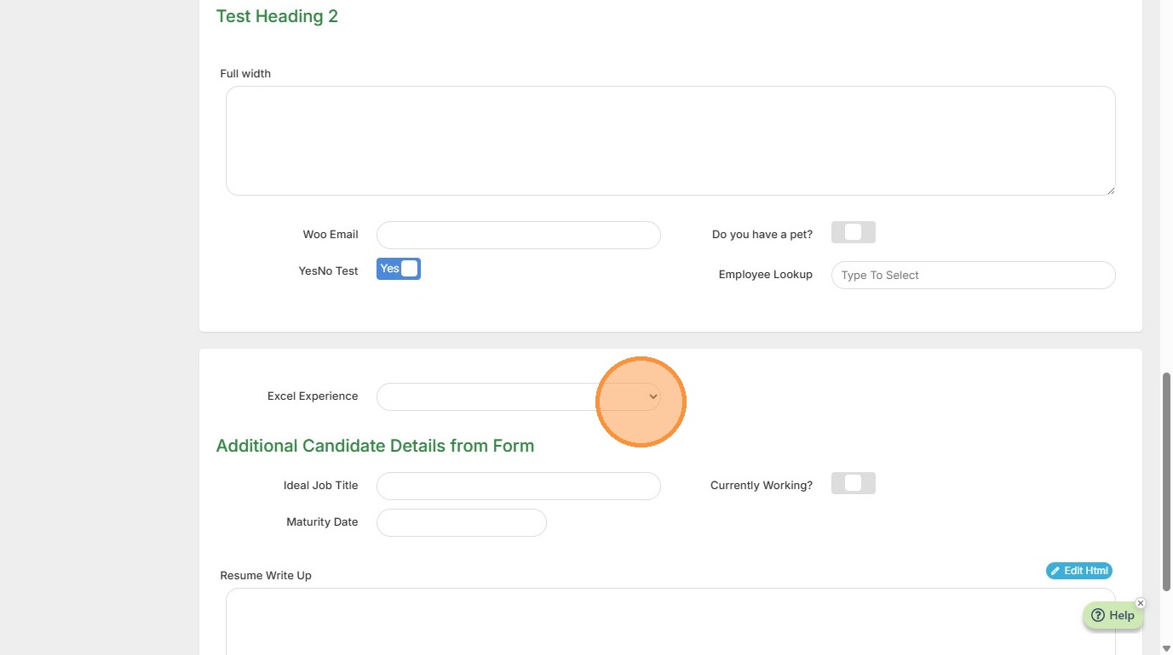Open the Excel Experience dropdown
This screenshot has width=1173, height=655.
[x=518, y=396]
